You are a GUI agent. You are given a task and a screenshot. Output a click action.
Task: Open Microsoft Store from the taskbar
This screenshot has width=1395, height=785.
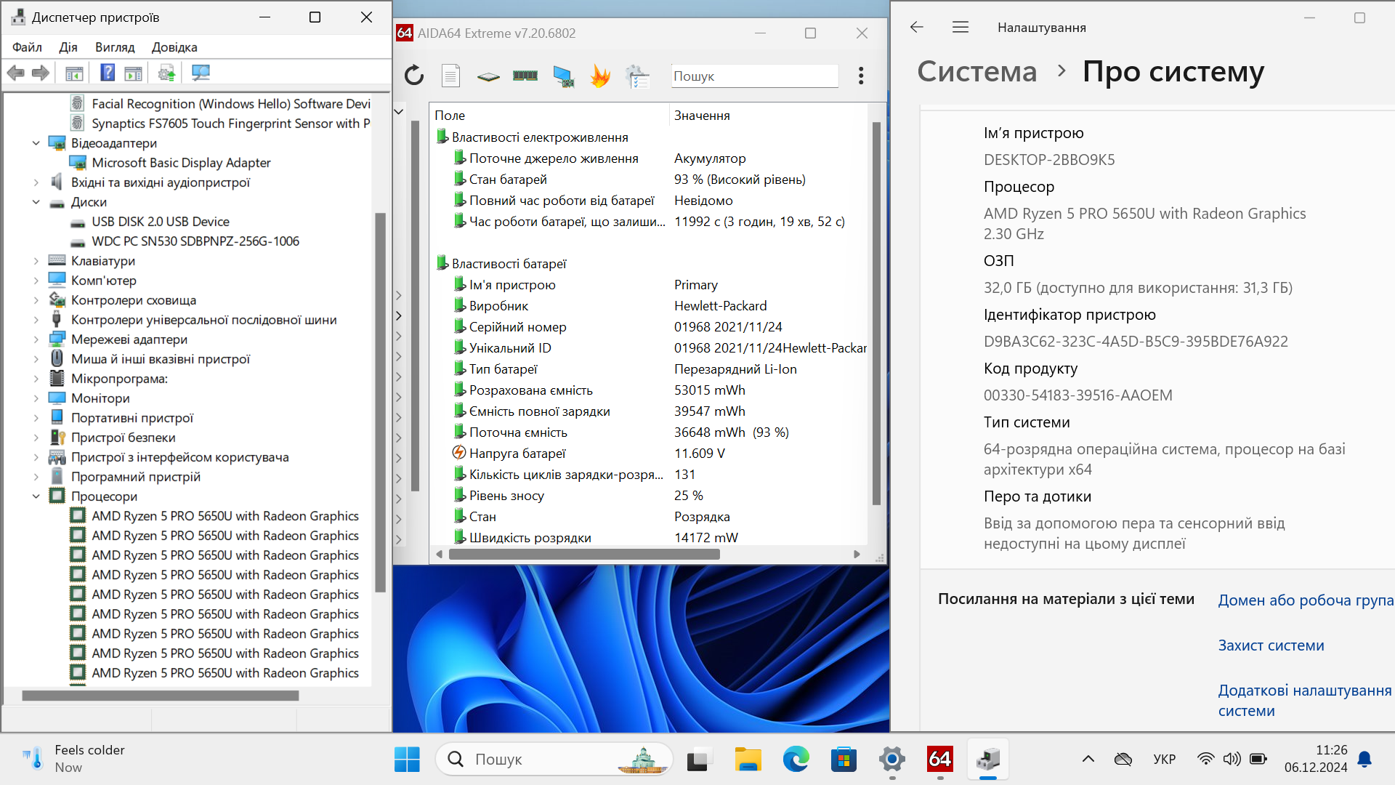tap(844, 760)
